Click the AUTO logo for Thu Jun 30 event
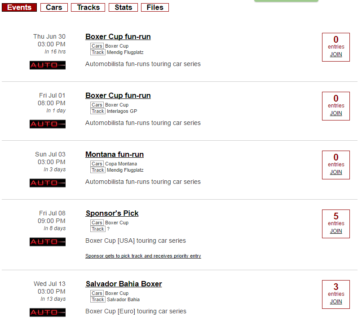The width and height of the screenshot is (362, 321). (x=48, y=65)
